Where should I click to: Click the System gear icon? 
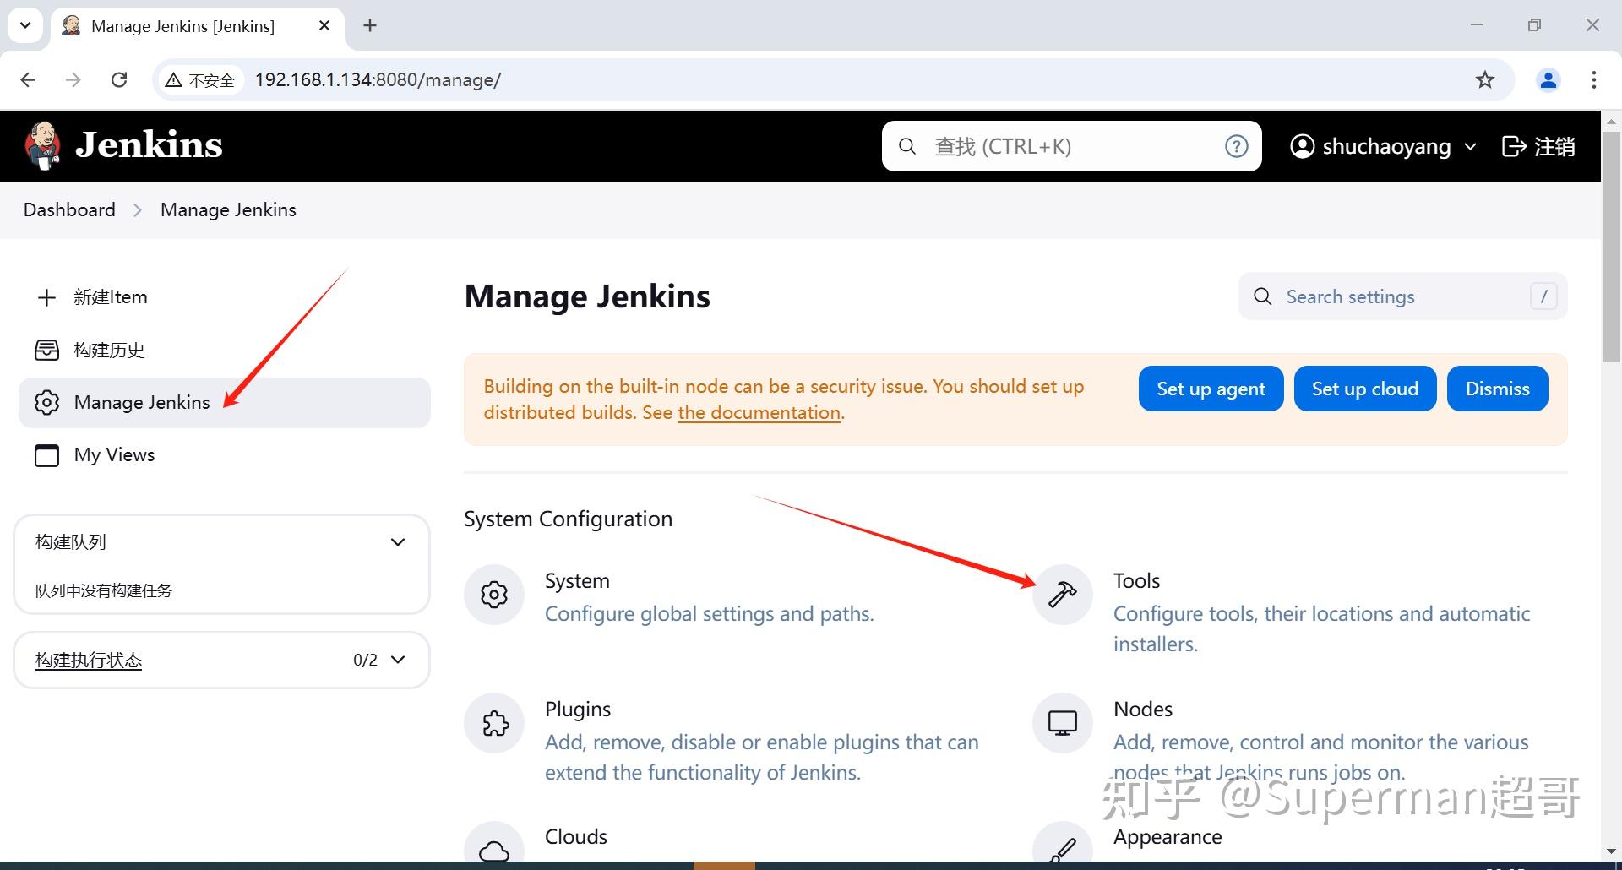click(494, 594)
